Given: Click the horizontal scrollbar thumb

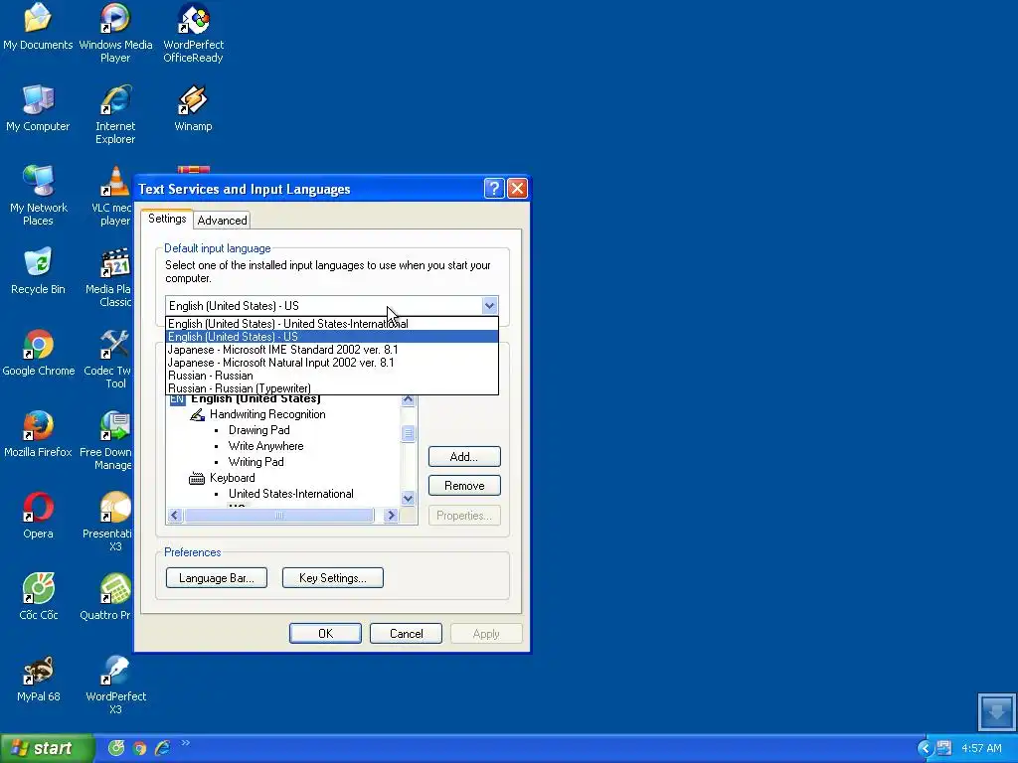Looking at the screenshot, I should point(279,516).
